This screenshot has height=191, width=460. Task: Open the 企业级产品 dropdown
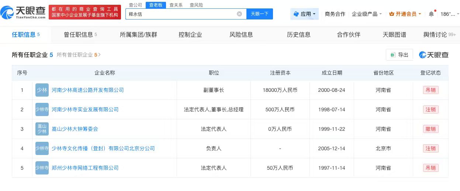367,14
